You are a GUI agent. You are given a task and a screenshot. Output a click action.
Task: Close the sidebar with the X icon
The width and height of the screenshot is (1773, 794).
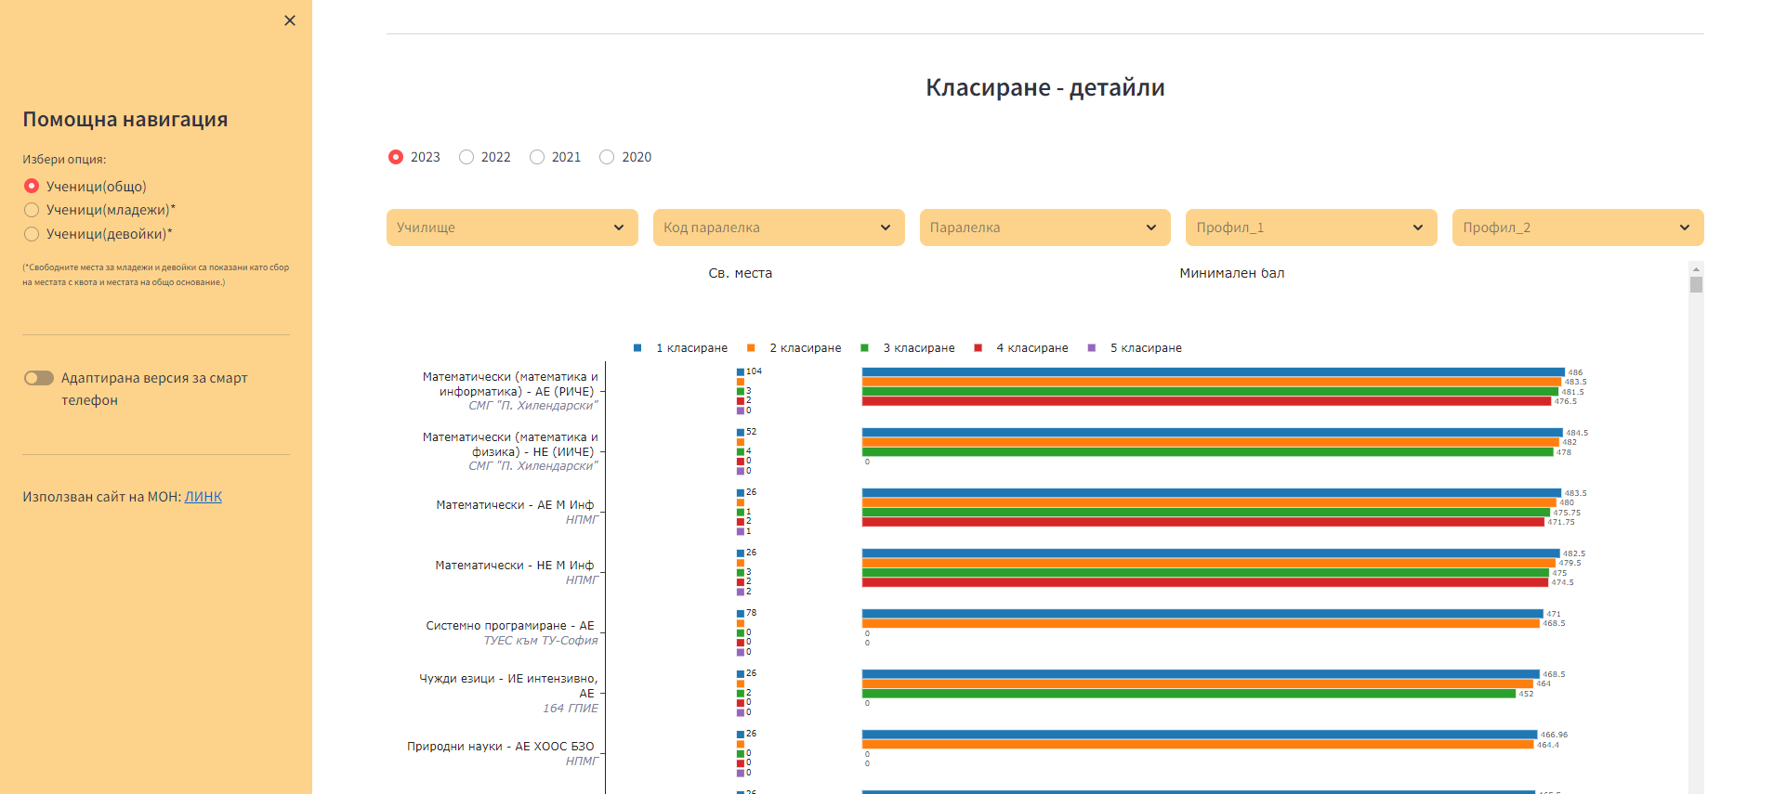(x=290, y=20)
